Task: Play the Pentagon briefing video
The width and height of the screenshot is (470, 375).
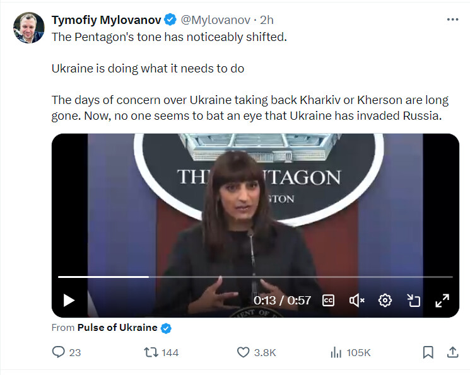Action: 69,301
